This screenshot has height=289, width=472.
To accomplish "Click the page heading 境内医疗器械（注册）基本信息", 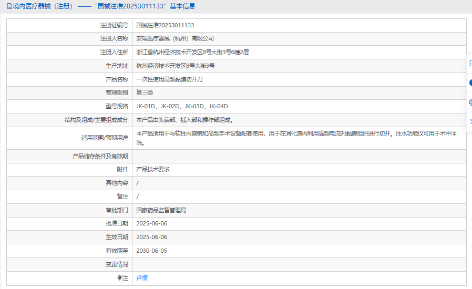I will 104,6.
